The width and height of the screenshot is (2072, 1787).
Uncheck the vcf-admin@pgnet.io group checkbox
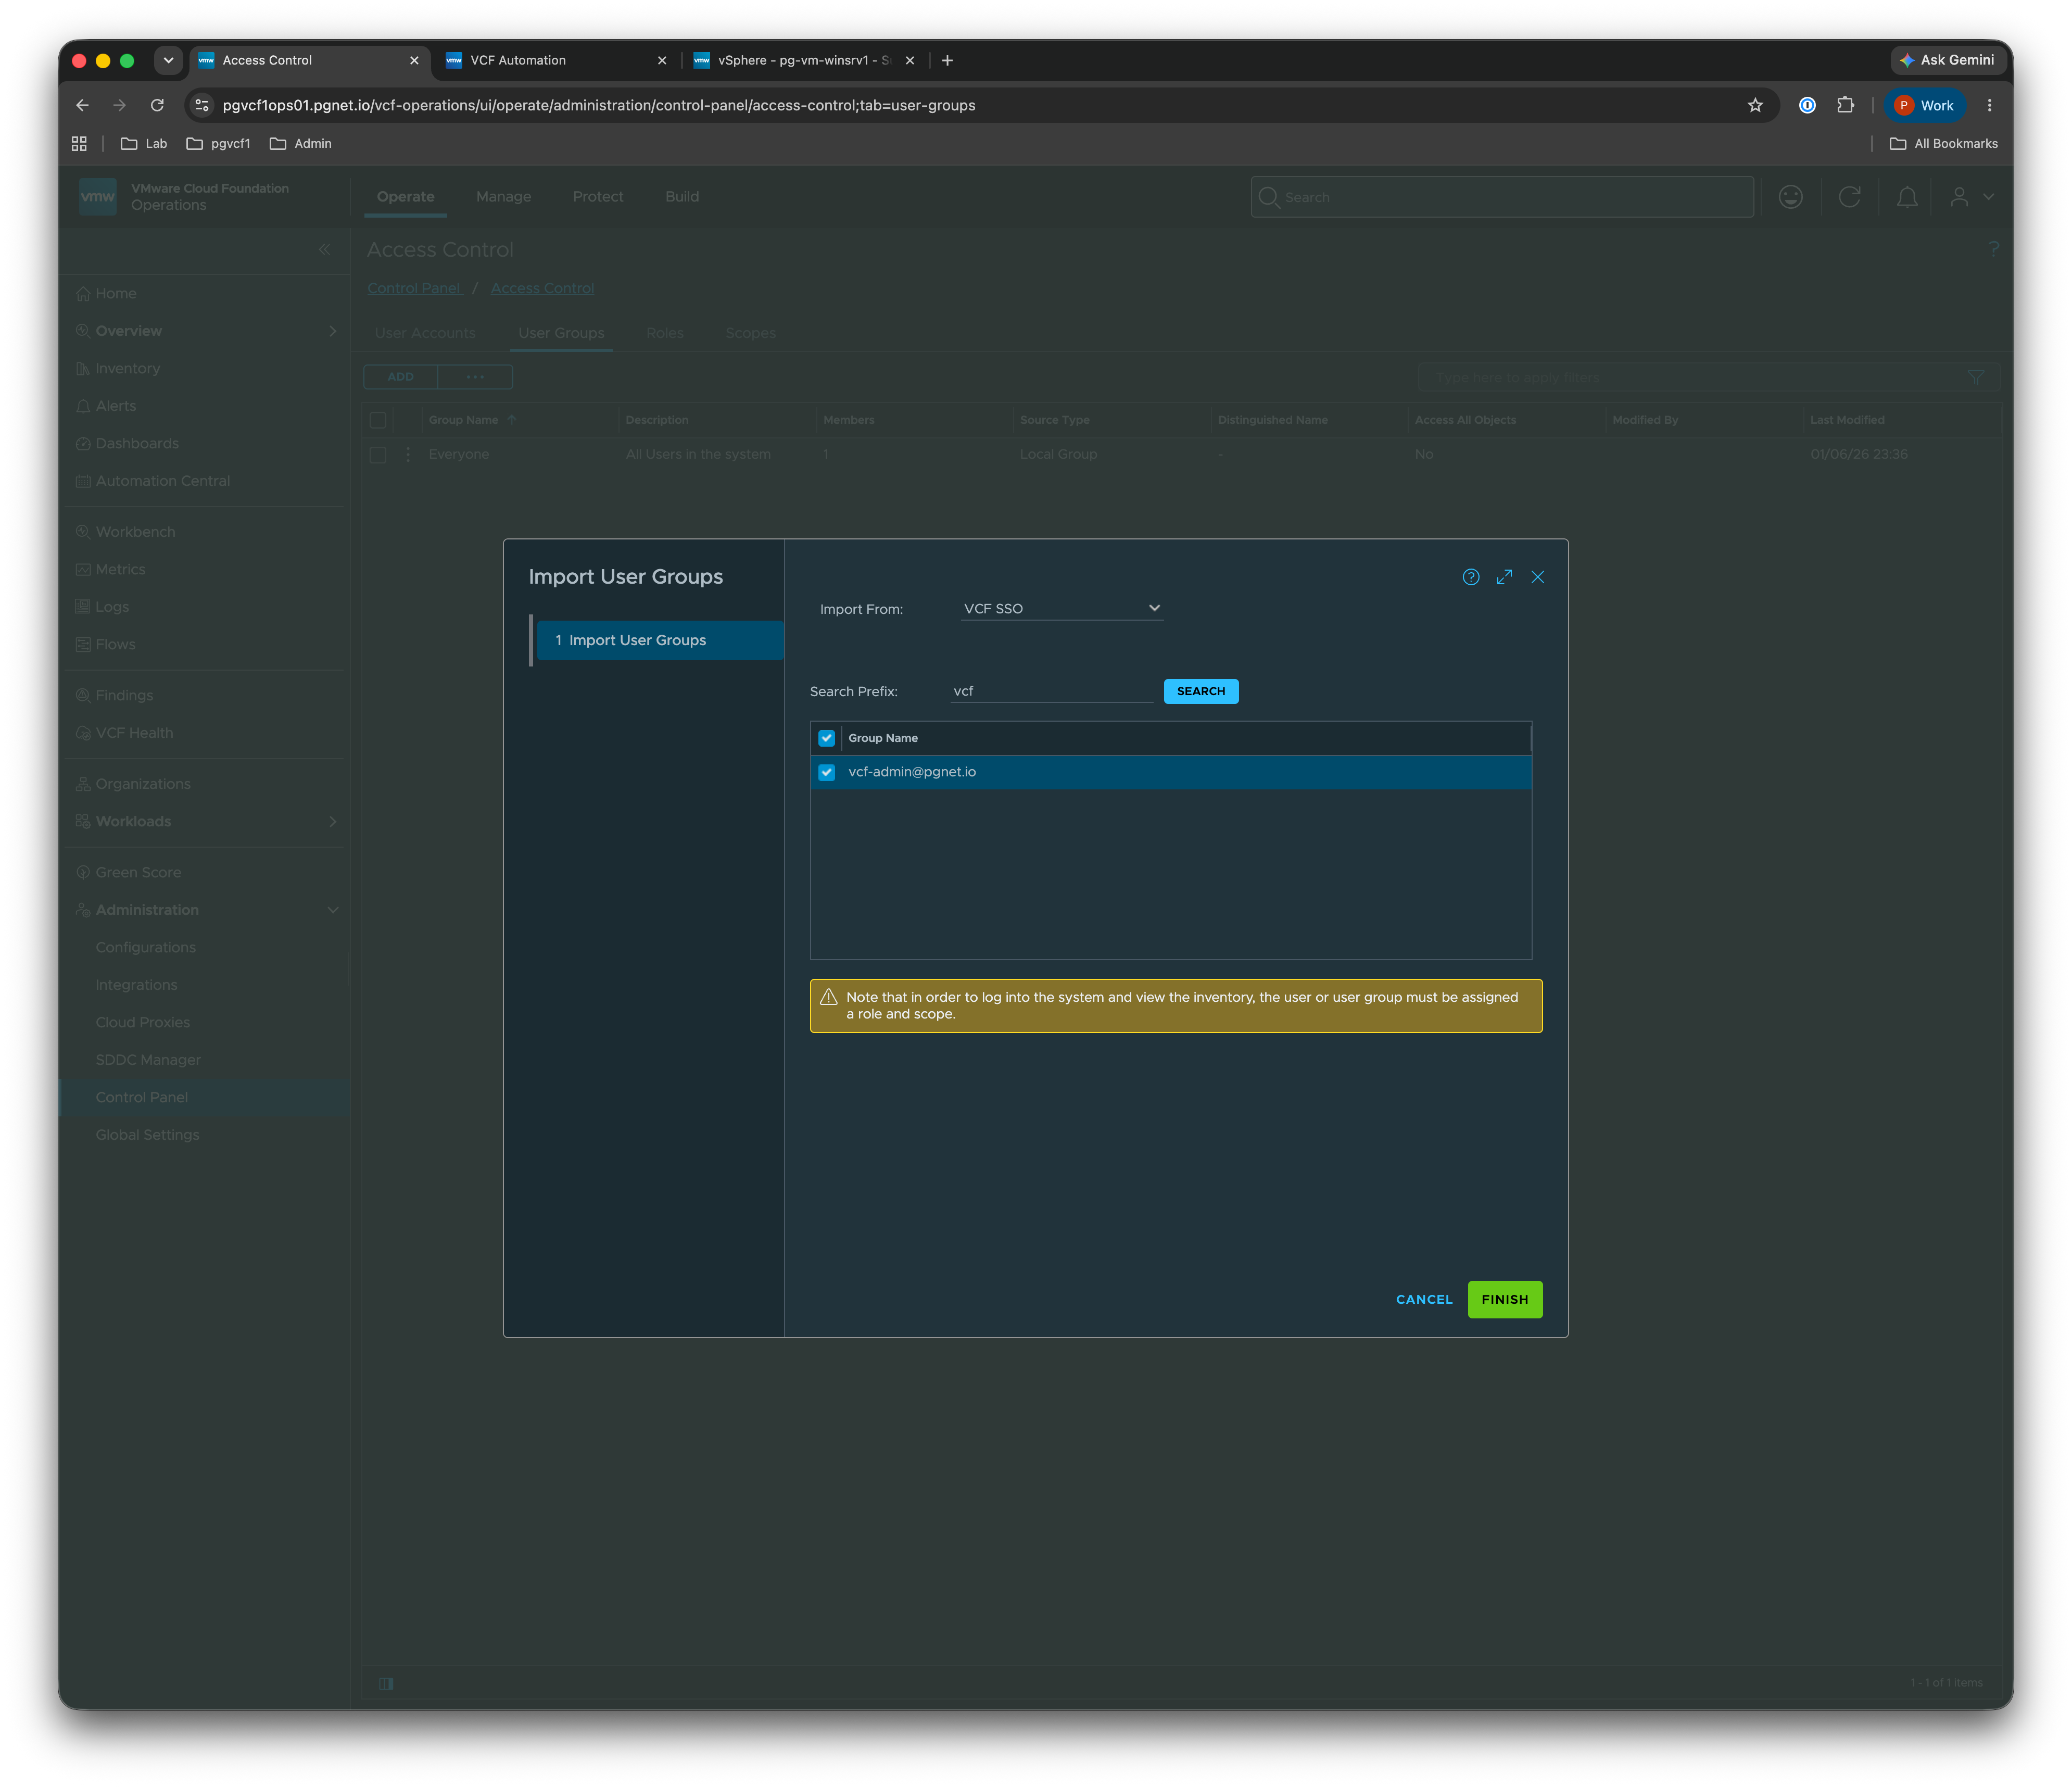826,772
